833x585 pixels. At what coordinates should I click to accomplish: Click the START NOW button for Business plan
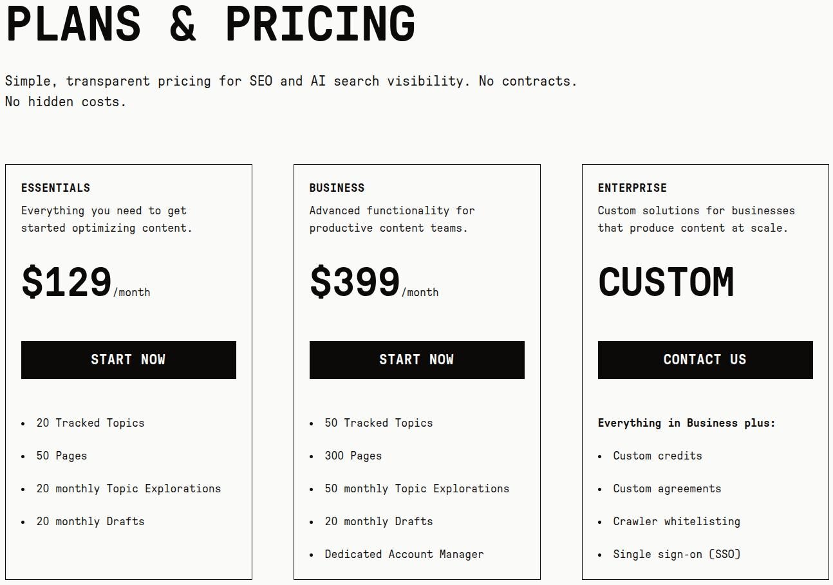coord(416,360)
